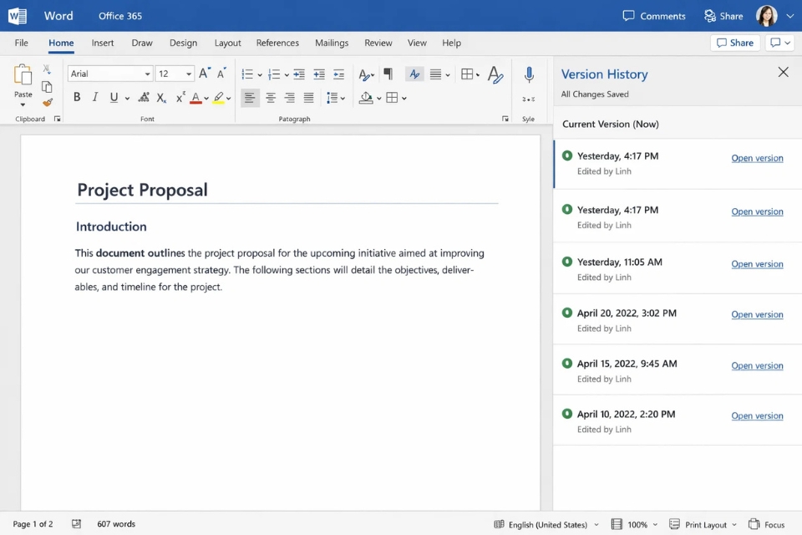Viewport: 802px width, 535px height.
Task: Toggle the Show/Hide paragraph marks icon
Action: pos(388,74)
